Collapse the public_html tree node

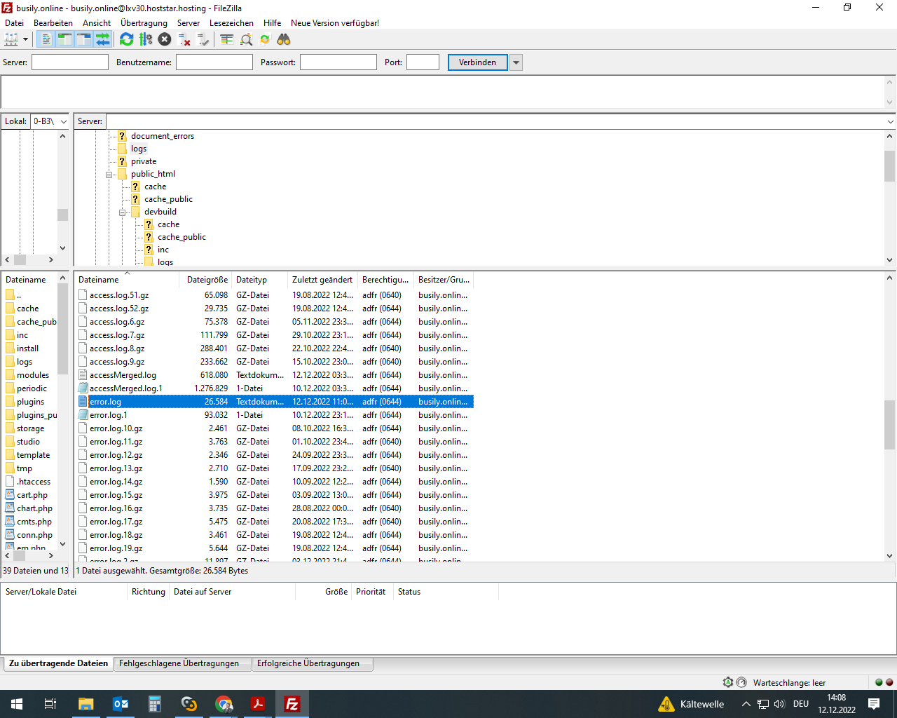pos(109,175)
